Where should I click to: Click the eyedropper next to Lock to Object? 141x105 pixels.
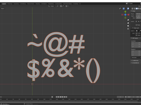coord(140,31)
